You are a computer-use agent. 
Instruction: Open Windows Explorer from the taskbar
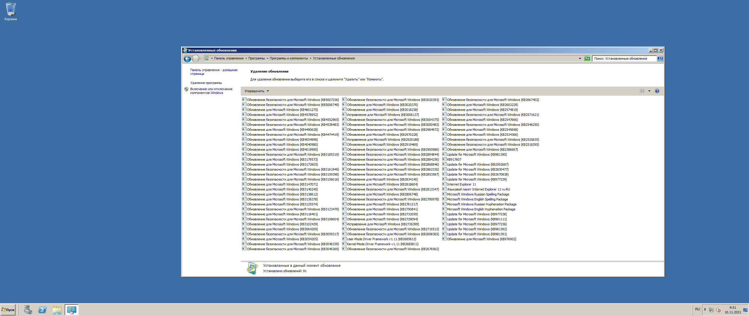pyautogui.click(x=57, y=310)
